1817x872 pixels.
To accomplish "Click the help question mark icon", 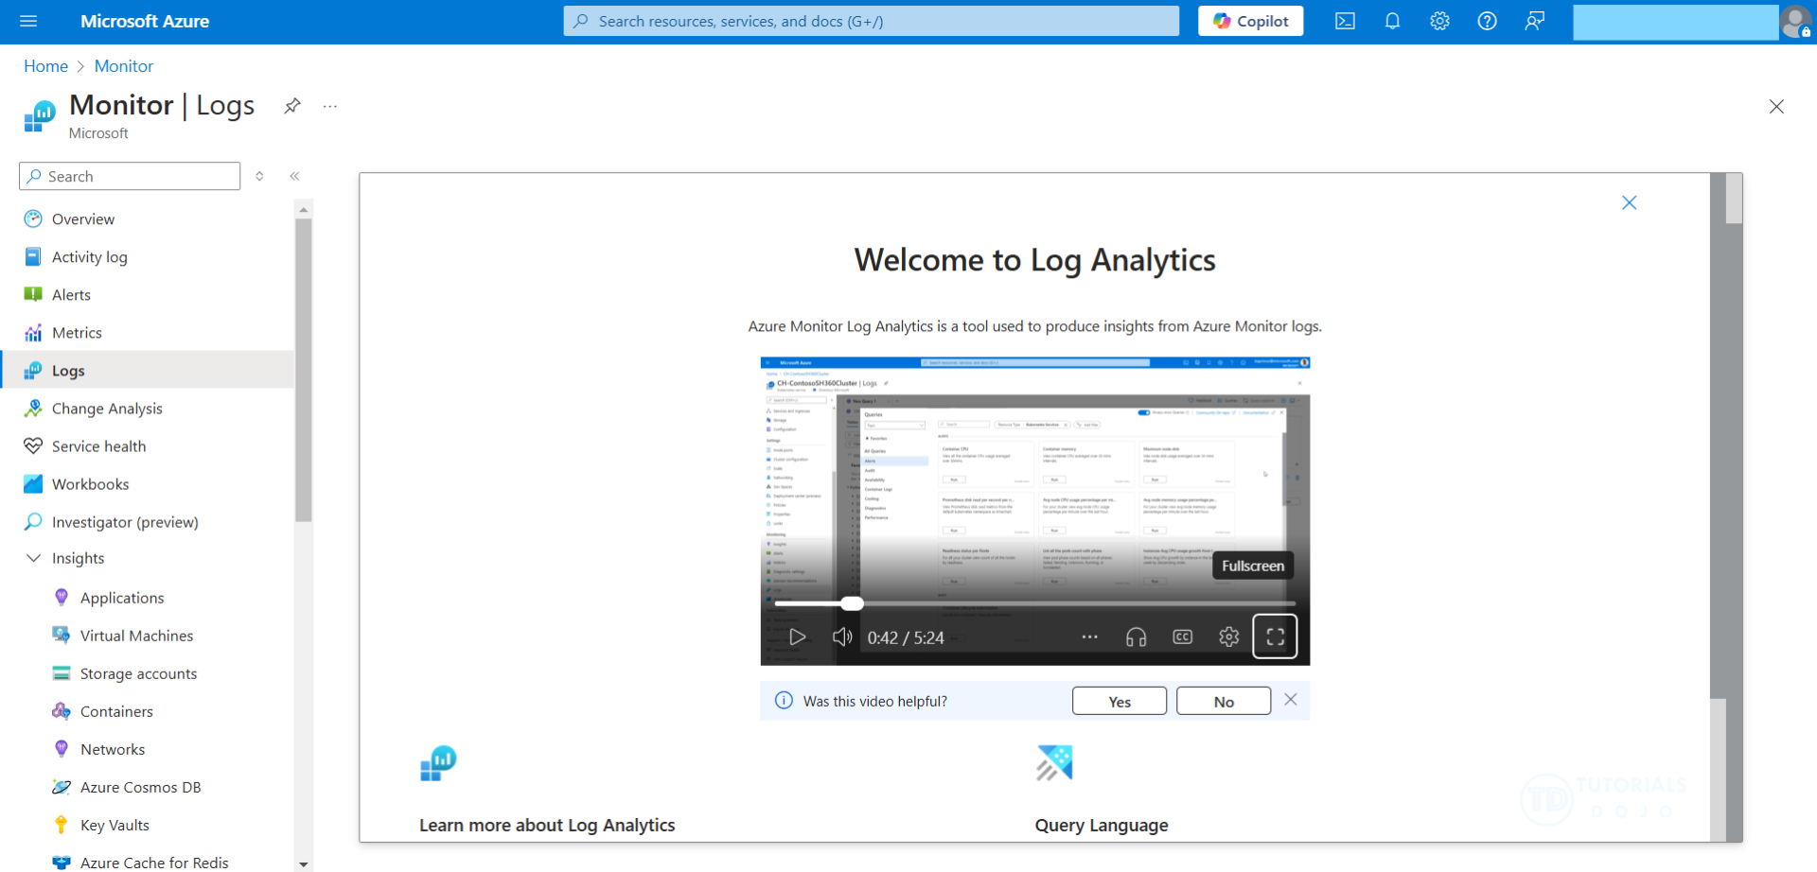I will click(1487, 21).
